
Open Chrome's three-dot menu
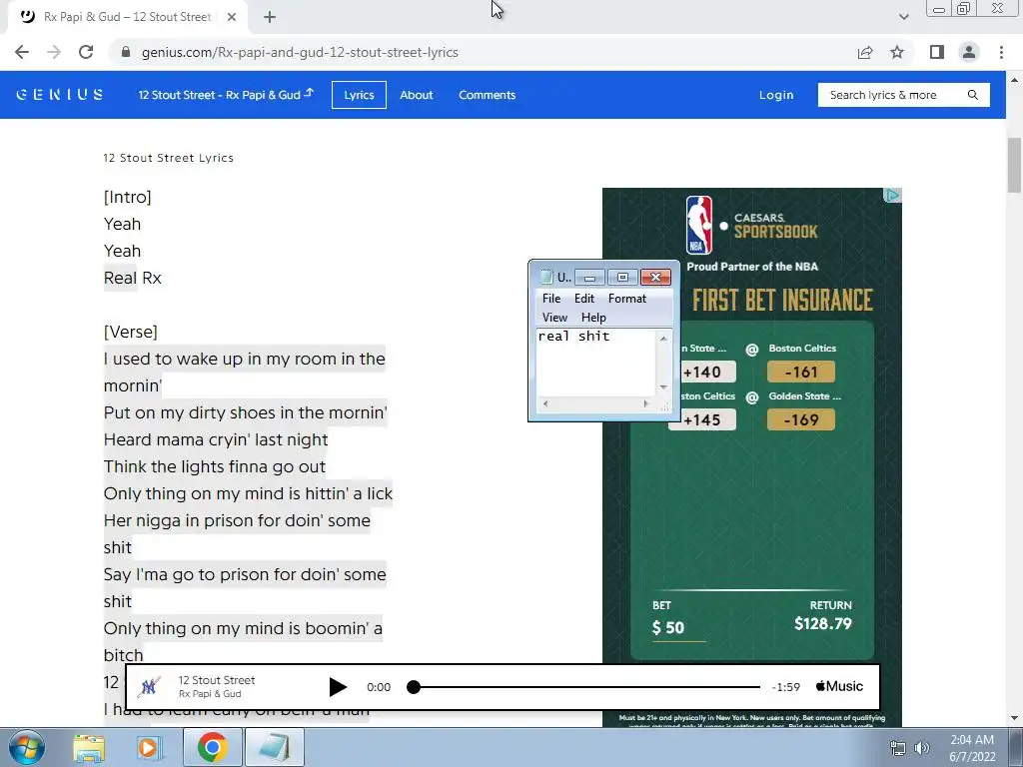tap(1001, 52)
